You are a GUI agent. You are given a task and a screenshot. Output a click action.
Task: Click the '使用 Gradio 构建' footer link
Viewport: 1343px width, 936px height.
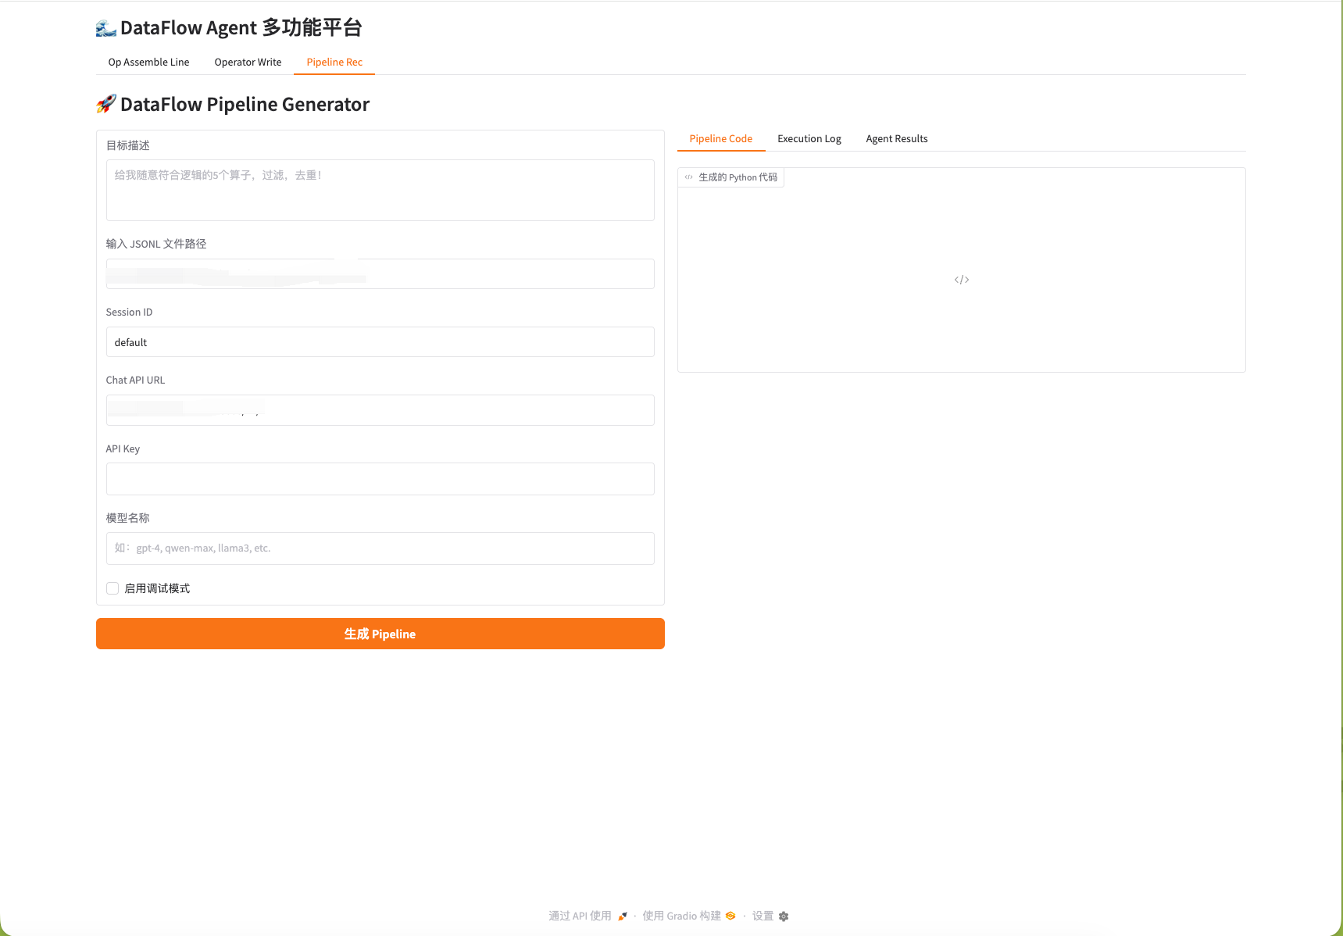pyautogui.click(x=680, y=916)
